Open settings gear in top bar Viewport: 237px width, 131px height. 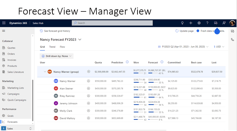click(199, 23)
